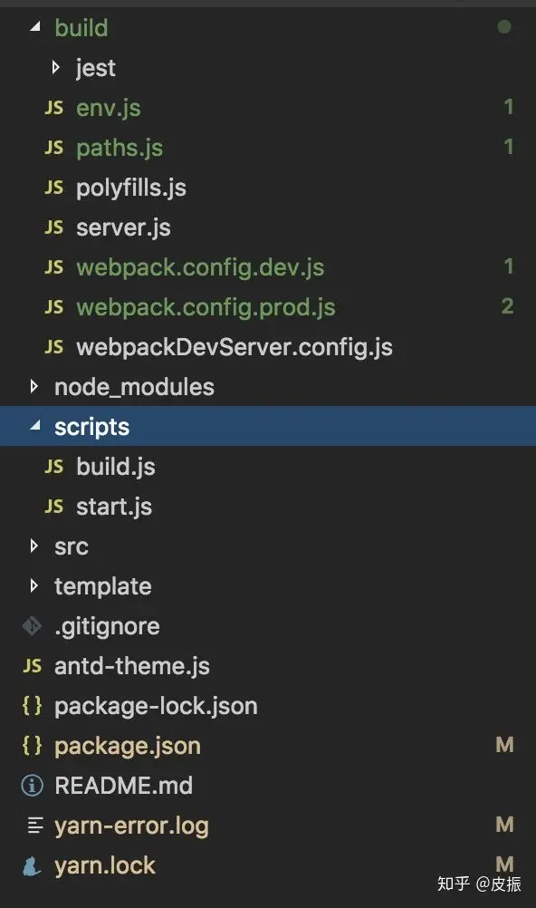Open webpack.config.prod.js file

click(206, 307)
